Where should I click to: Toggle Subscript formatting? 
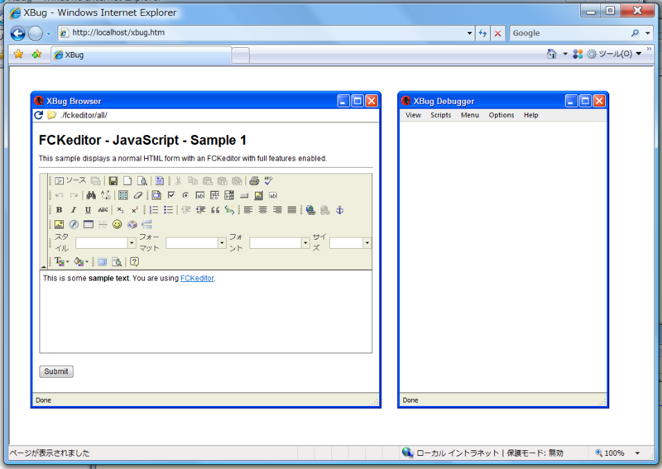pyautogui.click(x=120, y=210)
